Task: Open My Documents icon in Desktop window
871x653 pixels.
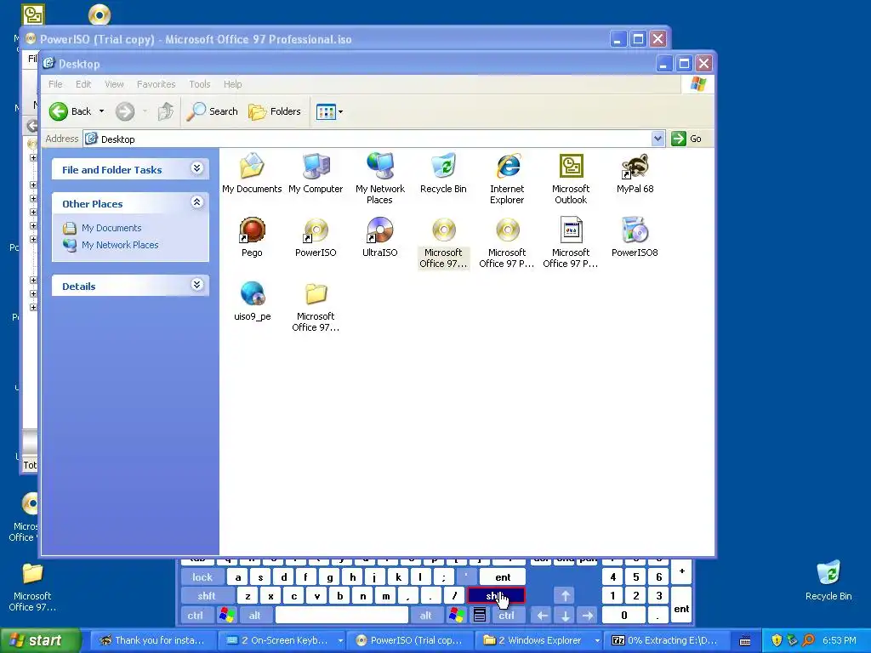Action: click(252, 173)
